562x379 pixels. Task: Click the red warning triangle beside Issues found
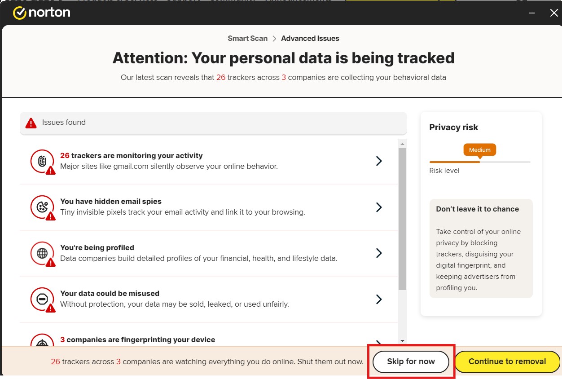31,123
